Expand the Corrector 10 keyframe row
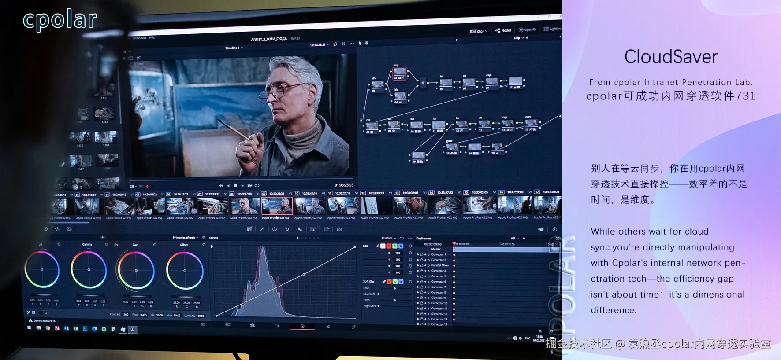781x360 pixels. (429, 303)
